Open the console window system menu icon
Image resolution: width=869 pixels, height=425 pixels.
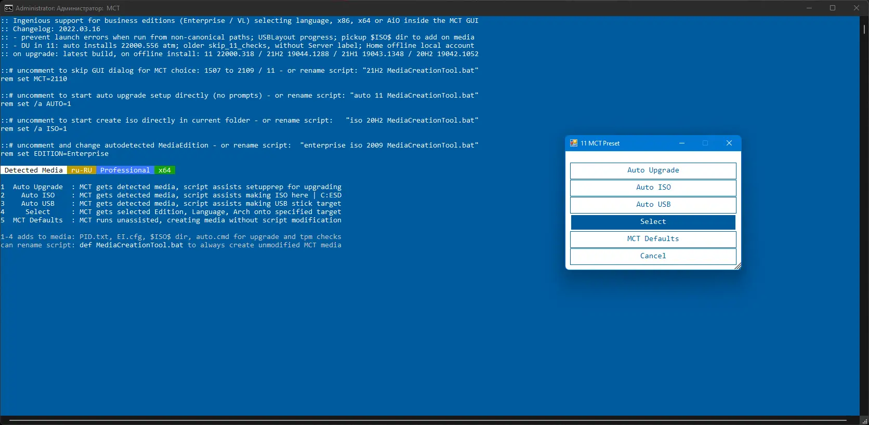[9, 8]
